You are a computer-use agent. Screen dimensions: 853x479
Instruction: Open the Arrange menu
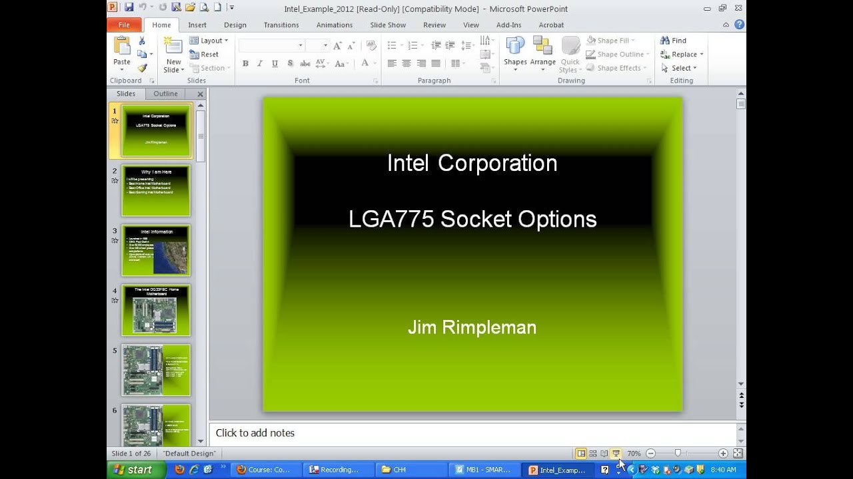[x=542, y=55]
